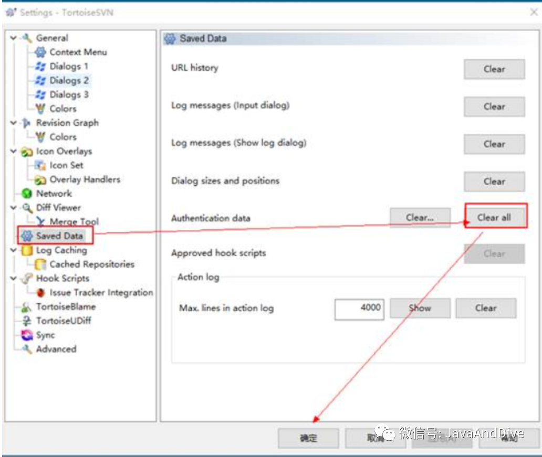Select Issue Tracker Integration label
The image size is (542, 457).
click(101, 293)
